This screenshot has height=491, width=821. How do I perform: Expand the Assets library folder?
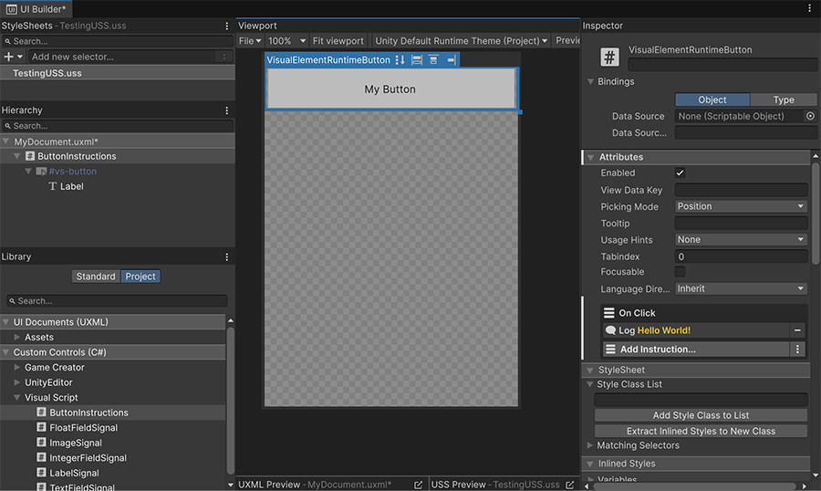click(x=16, y=338)
